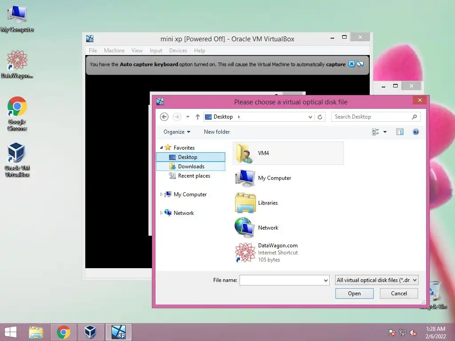Open VirtualBox Help menu
This screenshot has width=455, height=341.
tap(200, 51)
